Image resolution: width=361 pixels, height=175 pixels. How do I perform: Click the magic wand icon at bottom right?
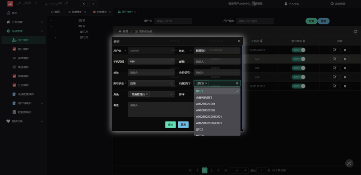[349, 163]
